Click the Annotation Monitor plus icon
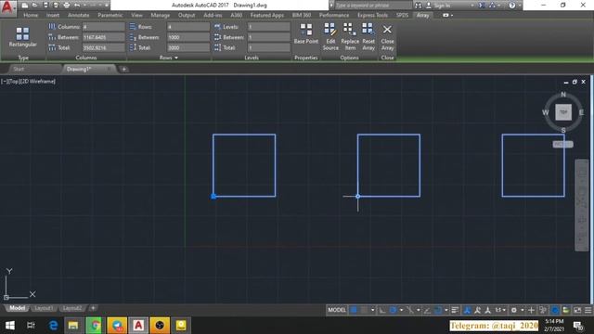This screenshot has width=594, height=334. 531,310
